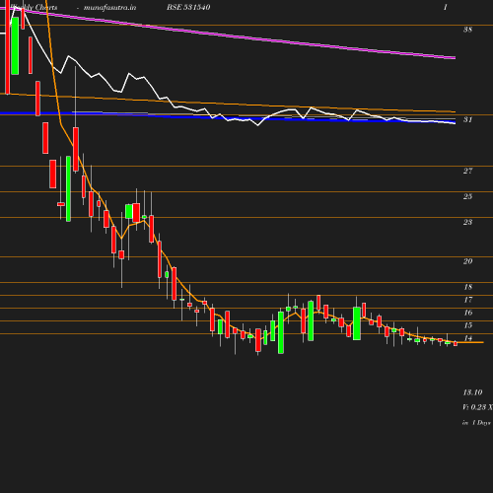Image resolution: width=493 pixels, height=493 pixels.
Task: Click the 13.10 last price value
Action: (x=472, y=392)
